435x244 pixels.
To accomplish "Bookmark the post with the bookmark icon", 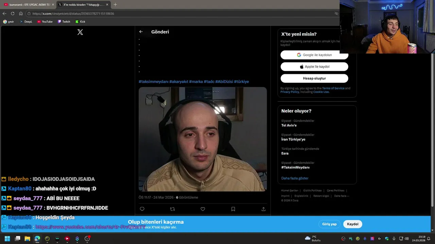I will click(233, 209).
